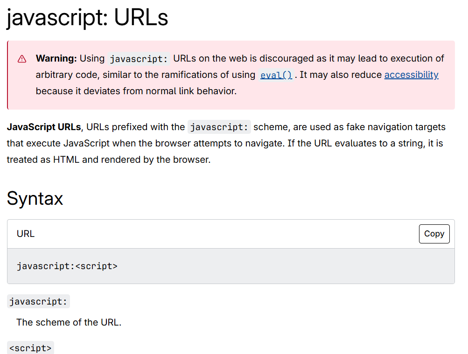Image resolution: width=468 pixels, height=354 pixels.
Task: Click the '<script>' definition term
Action: click(x=30, y=348)
